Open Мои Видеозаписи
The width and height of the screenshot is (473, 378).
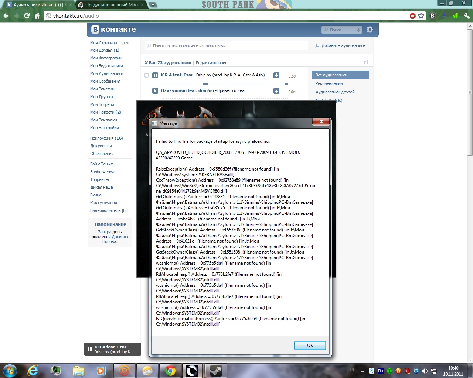tap(106, 66)
